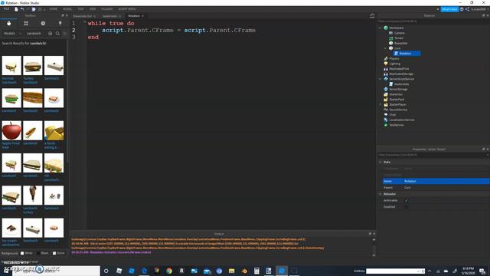Image resolution: width=490 pixels, height=276 pixels.
Task: Click the Name property value Rotation
Action: 410,181
